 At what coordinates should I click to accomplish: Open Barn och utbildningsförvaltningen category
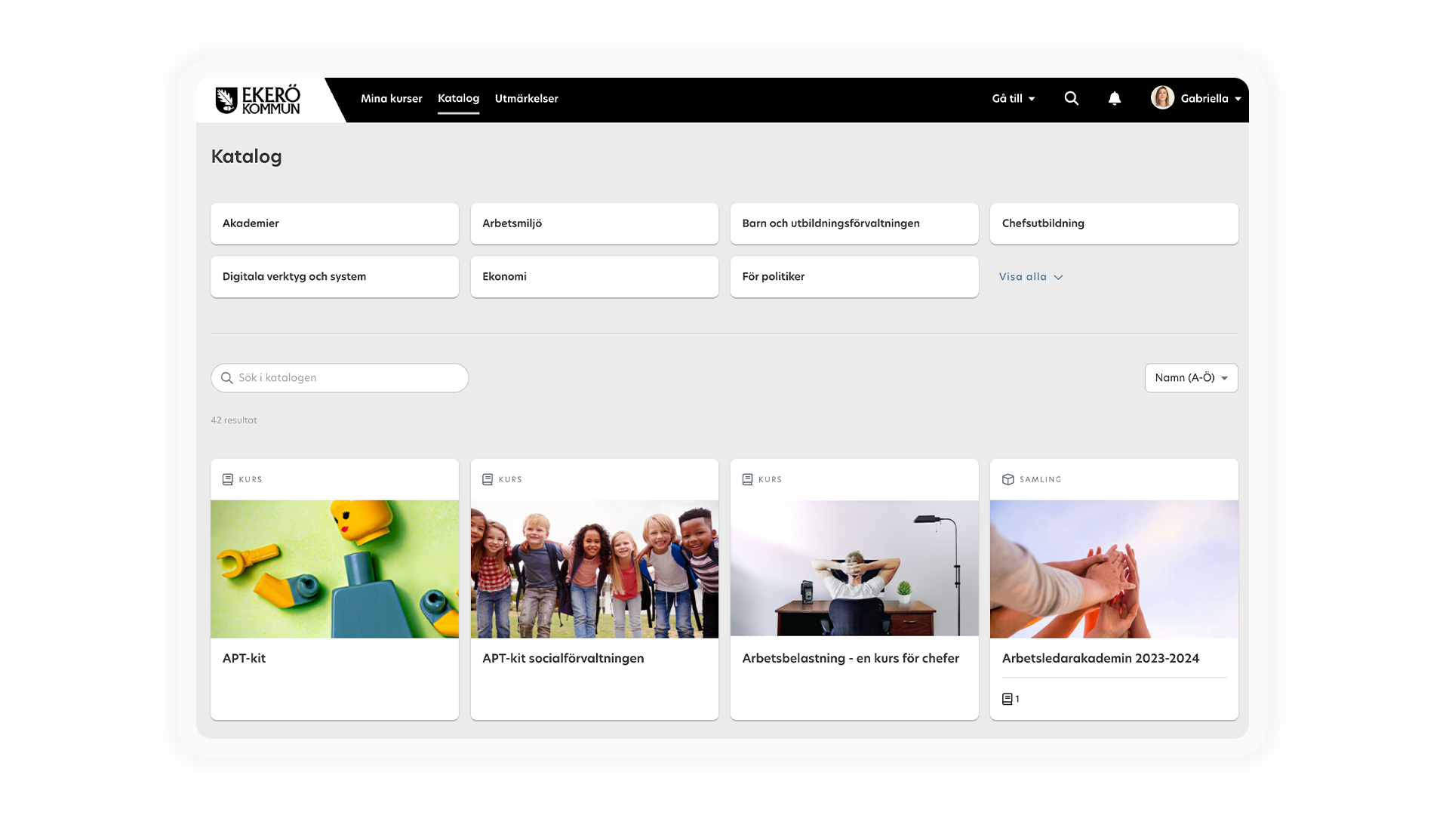point(854,223)
